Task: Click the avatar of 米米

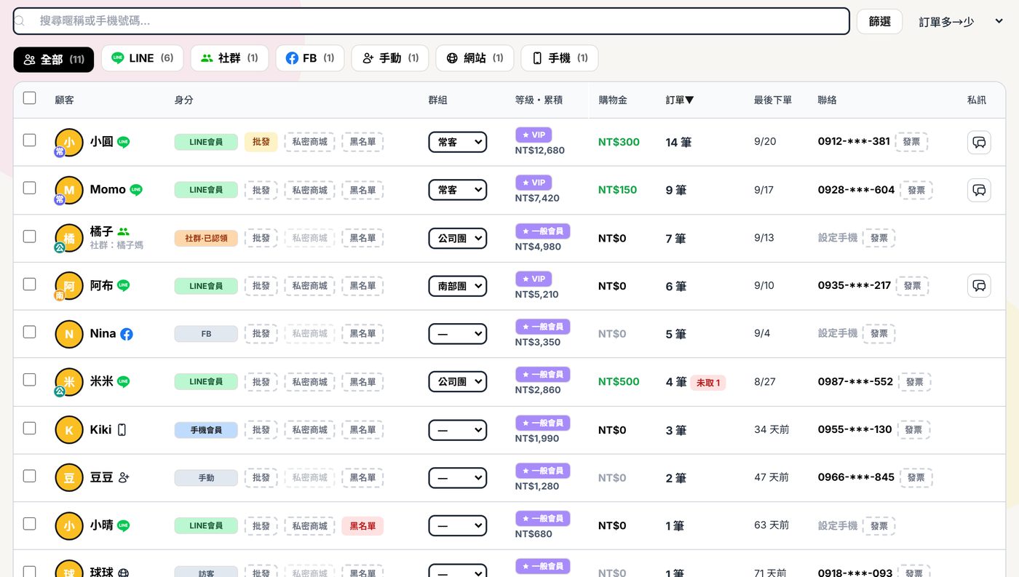Action: coord(69,382)
